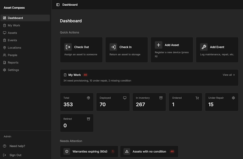The image size is (243, 159).
Task: Click the Check Out arrow icon
Action: click(x=68, y=47)
